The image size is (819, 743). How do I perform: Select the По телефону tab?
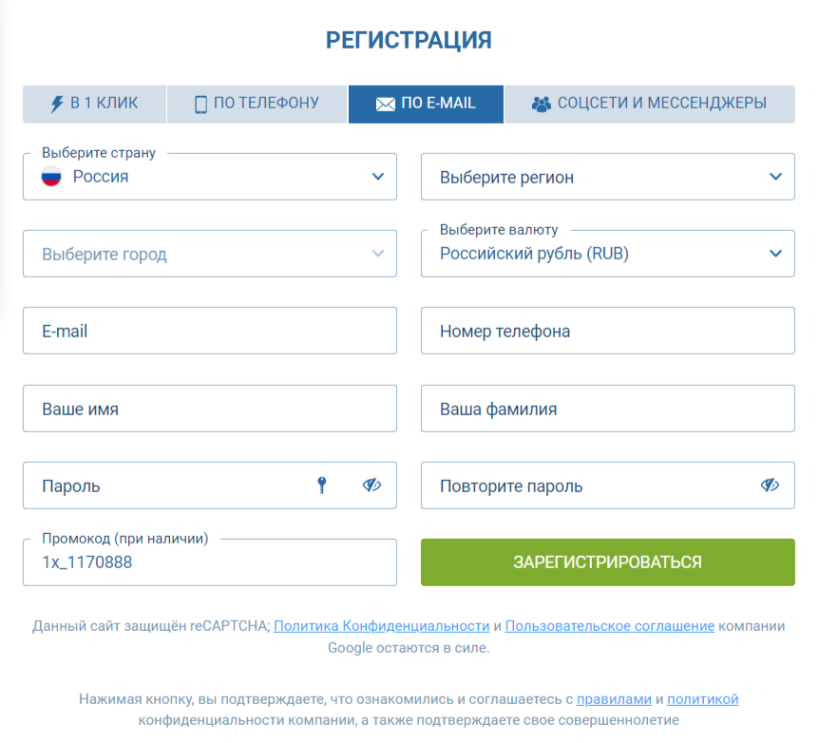point(257,105)
